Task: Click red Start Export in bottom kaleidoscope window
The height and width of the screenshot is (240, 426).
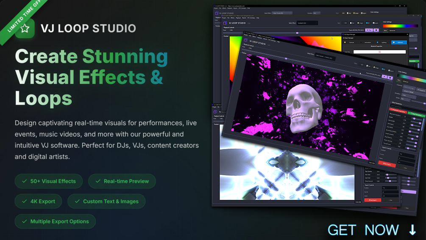Action: tap(373, 200)
